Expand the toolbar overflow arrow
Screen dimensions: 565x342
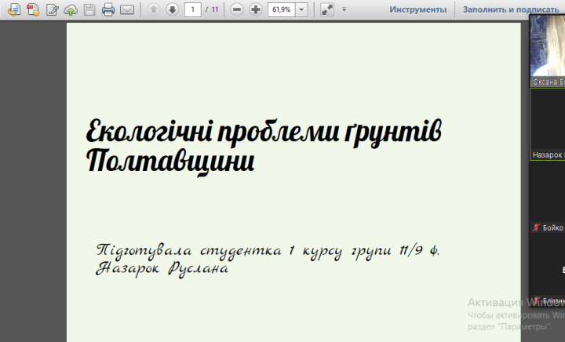click(x=344, y=9)
